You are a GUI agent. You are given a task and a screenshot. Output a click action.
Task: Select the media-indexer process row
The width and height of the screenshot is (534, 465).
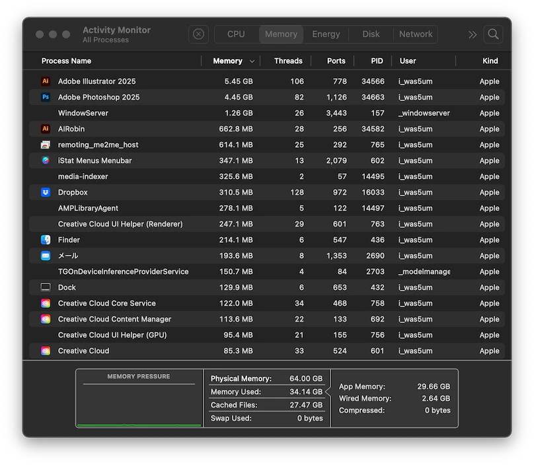(266, 176)
